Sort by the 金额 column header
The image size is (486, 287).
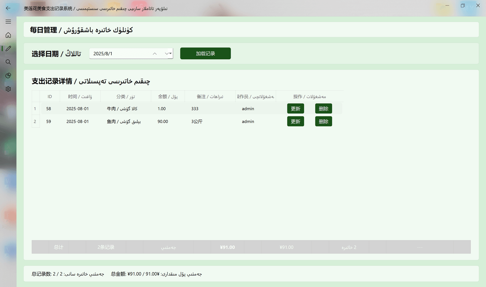click(x=168, y=96)
